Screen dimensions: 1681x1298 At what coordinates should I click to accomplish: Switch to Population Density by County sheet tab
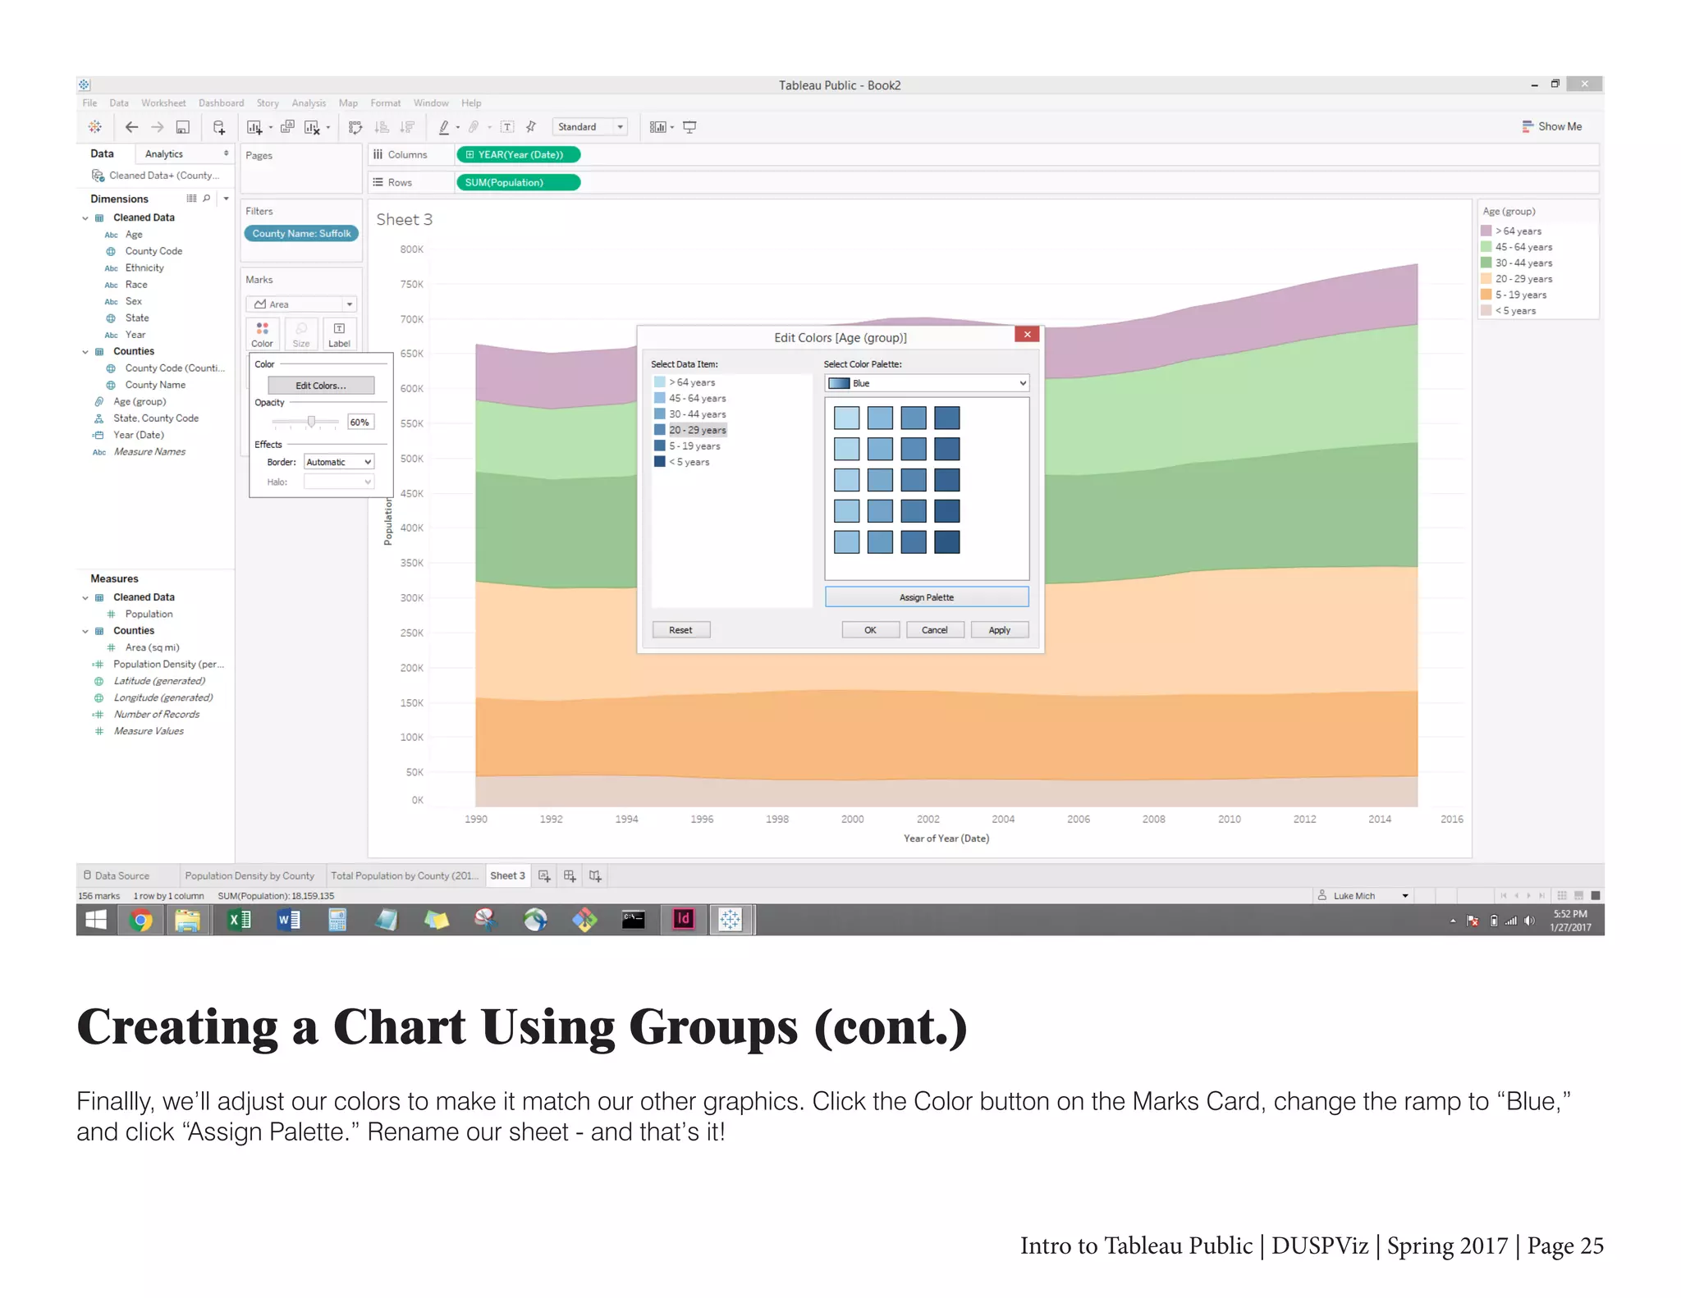tap(250, 876)
